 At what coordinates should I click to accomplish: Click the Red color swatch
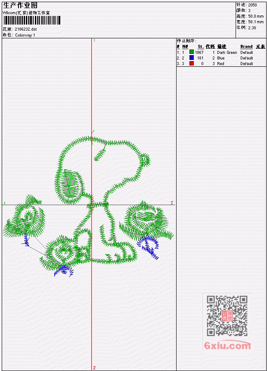coord(192,63)
